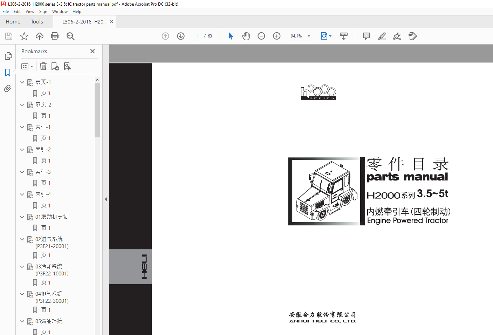Viewport: 493px width, 335px height.
Task: Collapse the 01发动机安装 bookmark
Action: pos(22,217)
